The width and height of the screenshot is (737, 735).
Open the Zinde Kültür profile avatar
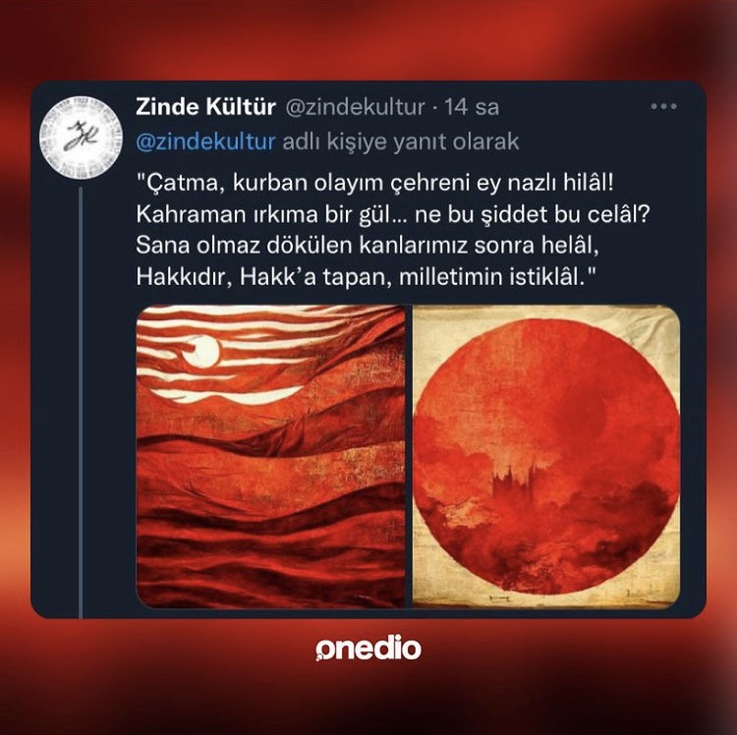click(x=81, y=139)
